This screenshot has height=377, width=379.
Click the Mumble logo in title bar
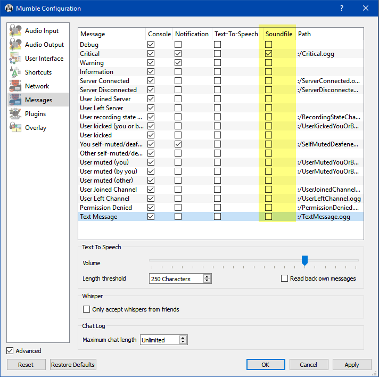tap(9, 8)
